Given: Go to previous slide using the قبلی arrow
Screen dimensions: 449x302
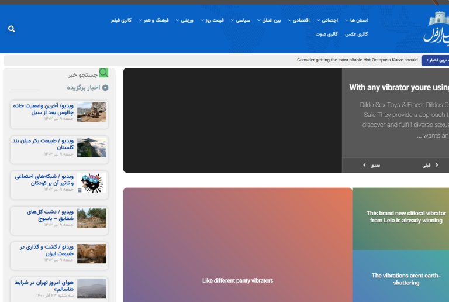Looking at the screenshot, I should (x=437, y=165).
